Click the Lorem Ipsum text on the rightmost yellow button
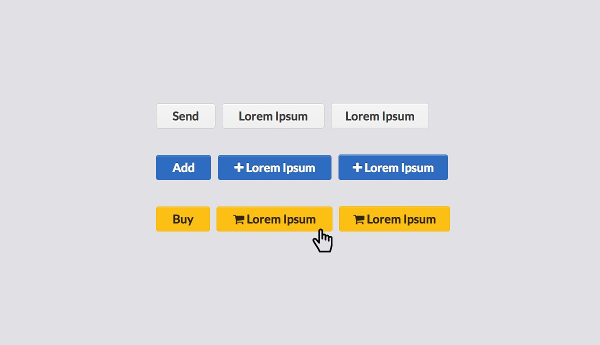Screen dimensions: 600x345 401,219
